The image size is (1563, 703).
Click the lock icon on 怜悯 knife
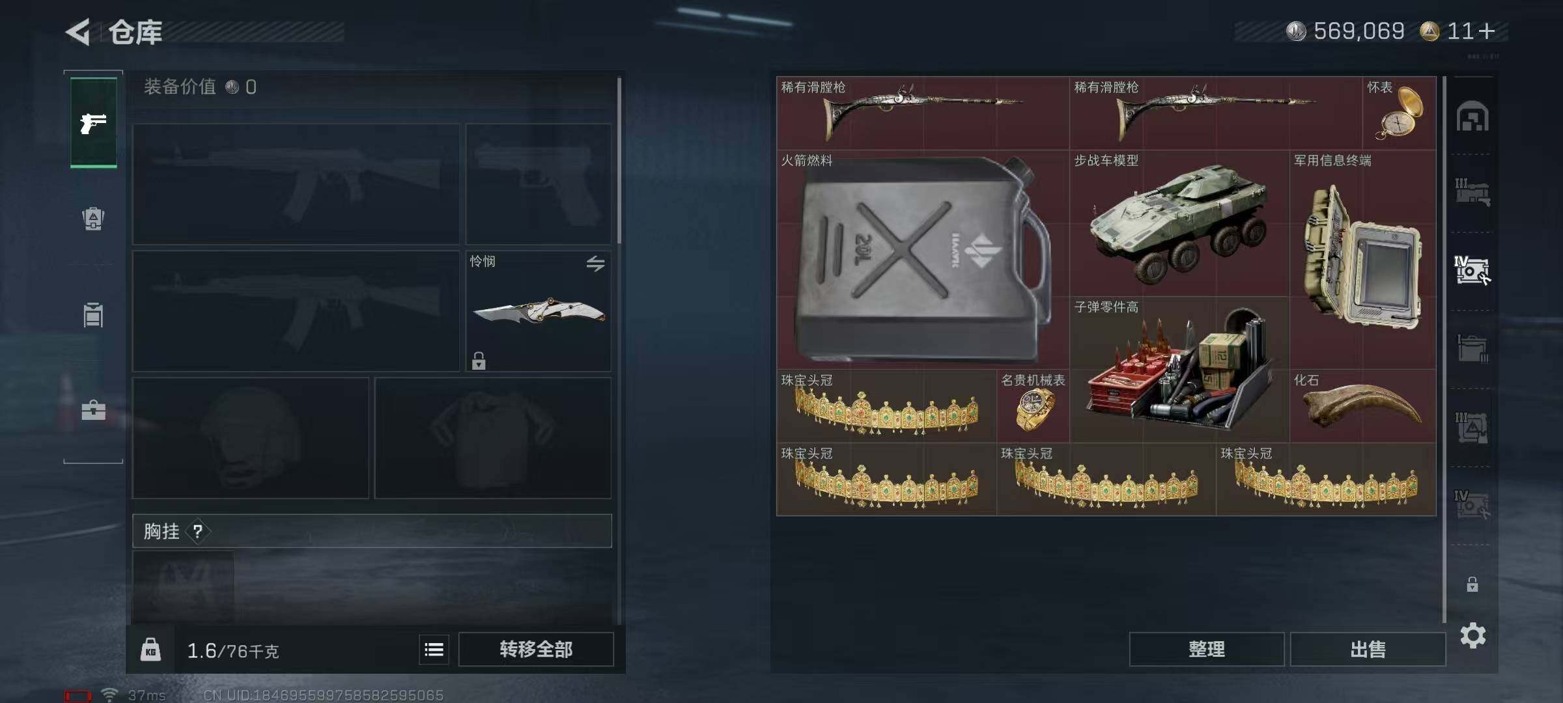click(x=479, y=361)
